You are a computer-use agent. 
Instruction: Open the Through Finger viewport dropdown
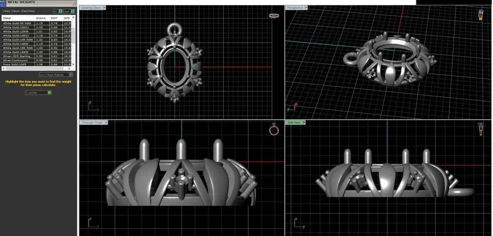[x=106, y=123]
